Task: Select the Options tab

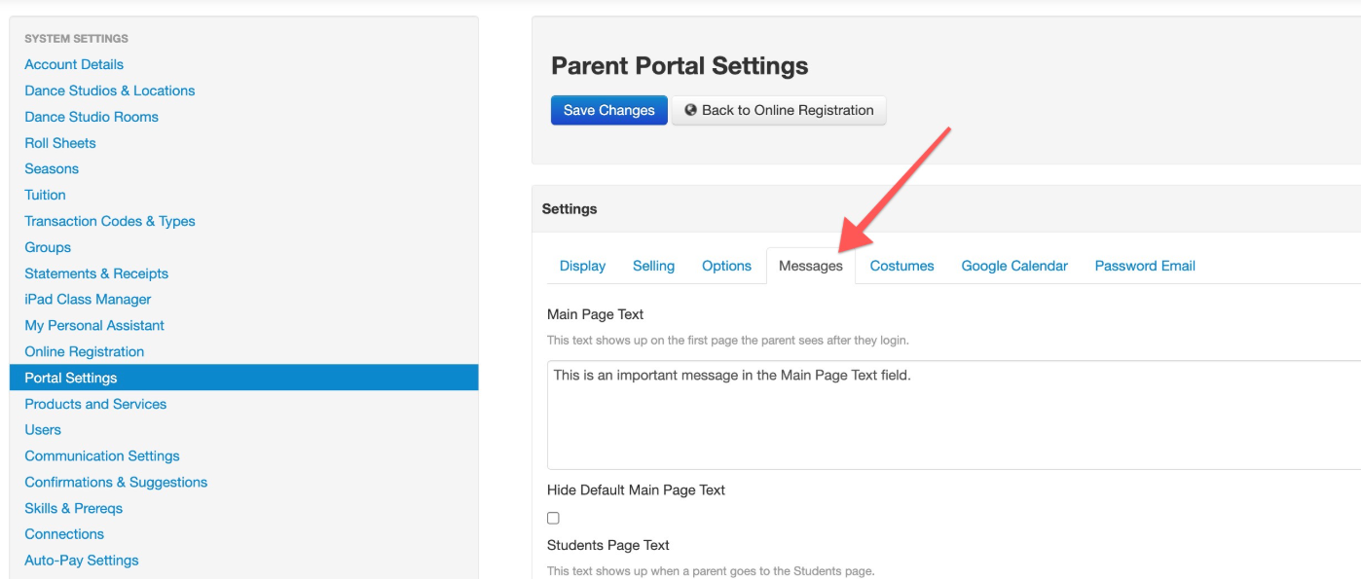Action: 726,266
